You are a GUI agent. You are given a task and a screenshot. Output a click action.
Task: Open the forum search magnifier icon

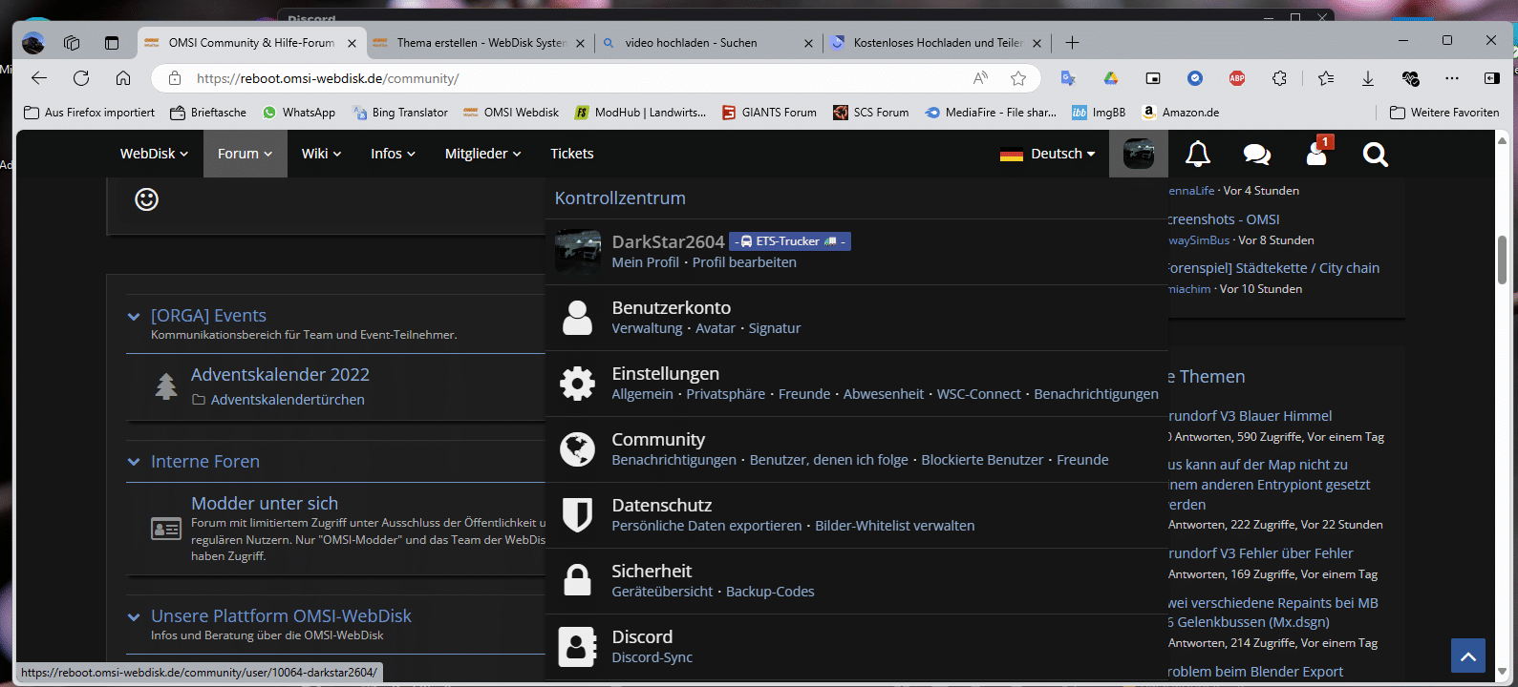pos(1375,154)
